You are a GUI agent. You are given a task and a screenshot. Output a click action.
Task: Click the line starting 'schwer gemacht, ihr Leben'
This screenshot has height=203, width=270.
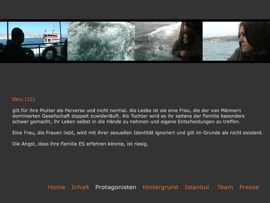tap(126, 122)
